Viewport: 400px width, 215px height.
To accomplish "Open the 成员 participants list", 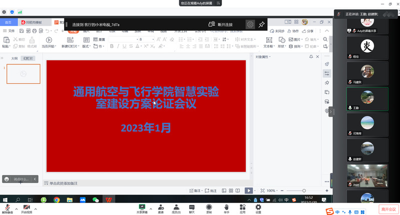I will click(x=176, y=208).
